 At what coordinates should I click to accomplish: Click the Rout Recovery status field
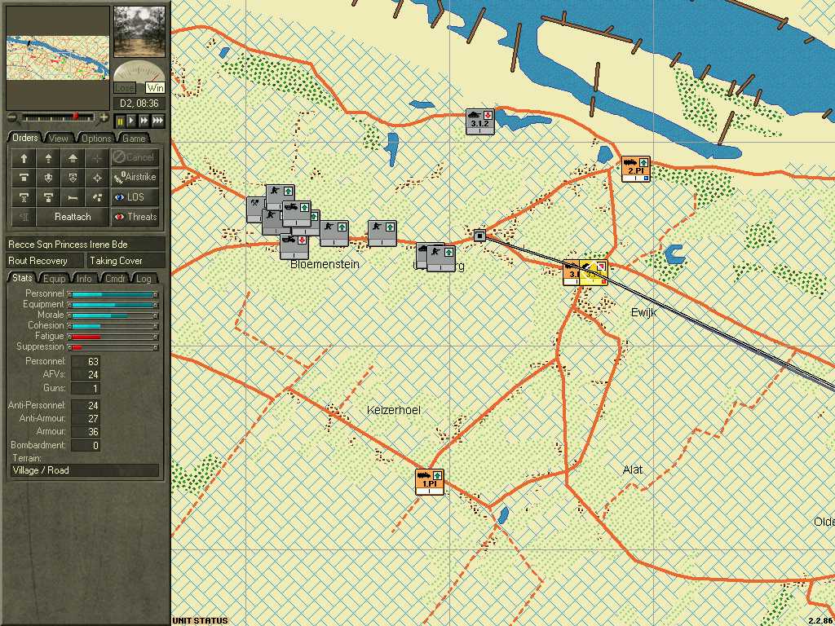click(46, 261)
